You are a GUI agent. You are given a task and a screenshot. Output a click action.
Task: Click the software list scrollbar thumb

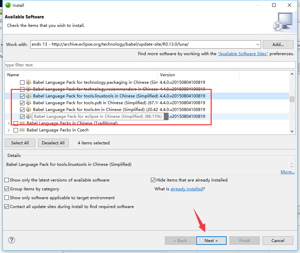pyautogui.click(x=292, y=99)
